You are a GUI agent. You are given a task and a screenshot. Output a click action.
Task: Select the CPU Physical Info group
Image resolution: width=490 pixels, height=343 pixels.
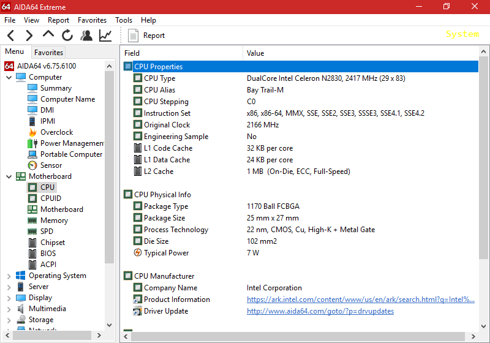coord(301,194)
